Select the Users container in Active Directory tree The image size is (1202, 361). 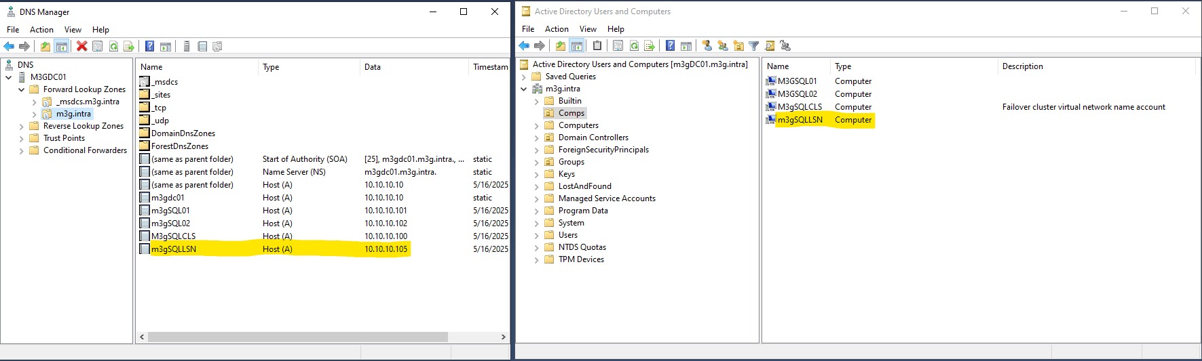pyautogui.click(x=568, y=235)
